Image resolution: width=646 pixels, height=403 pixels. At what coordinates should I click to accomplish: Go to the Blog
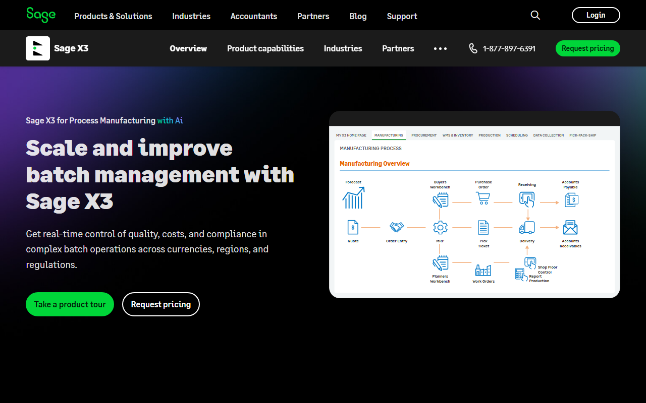[x=358, y=16]
